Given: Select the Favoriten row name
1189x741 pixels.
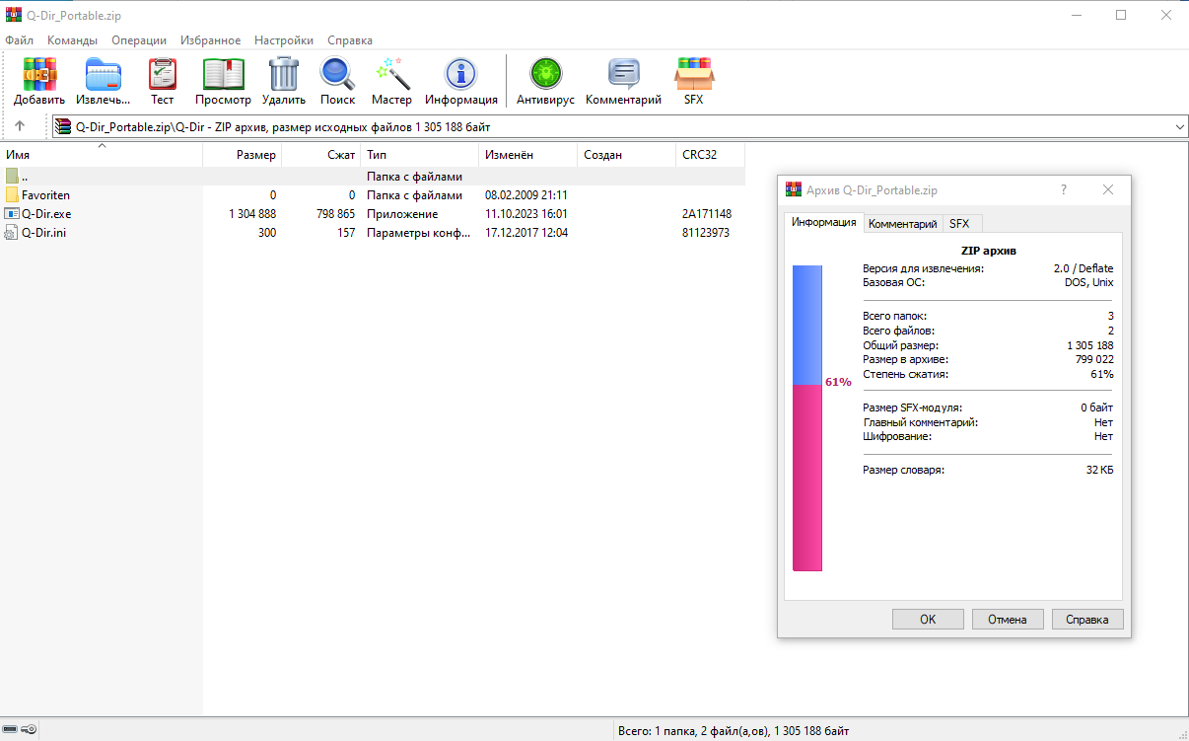Looking at the screenshot, I should (x=45, y=195).
